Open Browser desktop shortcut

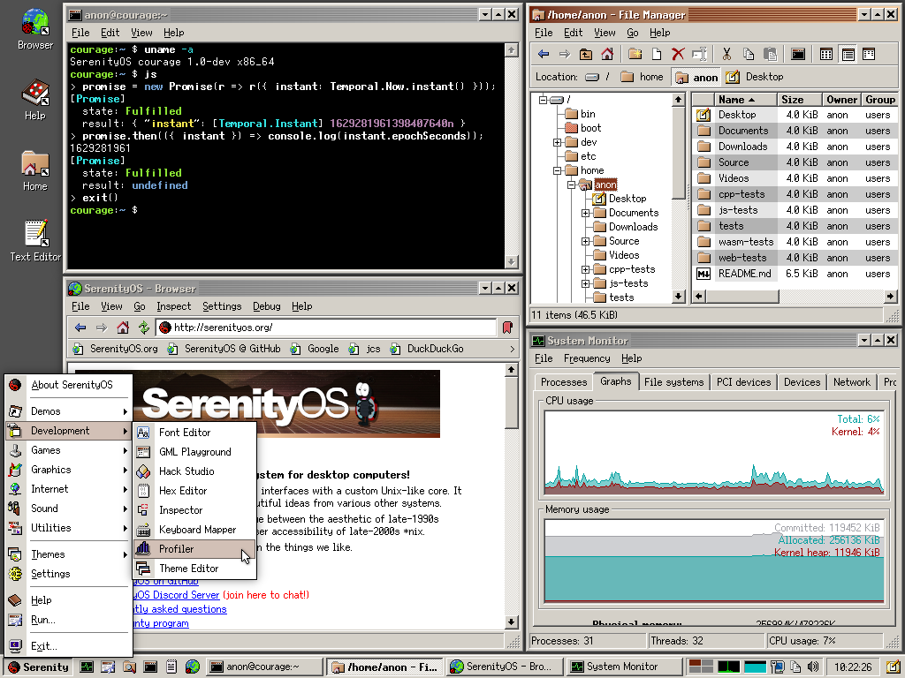point(35,30)
